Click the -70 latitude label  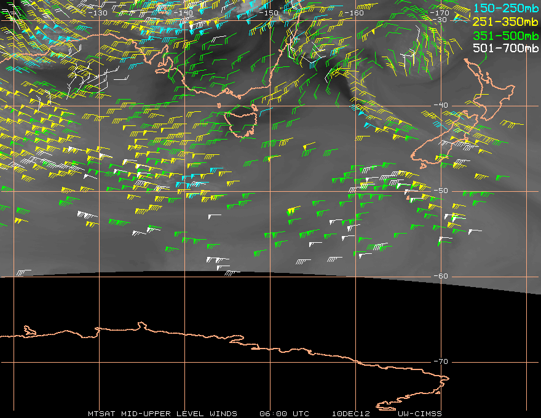(441, 361)
